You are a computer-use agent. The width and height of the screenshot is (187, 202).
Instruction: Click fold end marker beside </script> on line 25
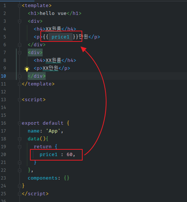(19, 194)
